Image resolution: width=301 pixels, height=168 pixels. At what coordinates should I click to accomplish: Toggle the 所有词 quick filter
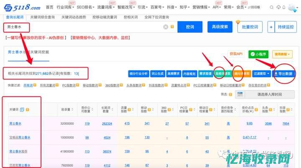28,85
